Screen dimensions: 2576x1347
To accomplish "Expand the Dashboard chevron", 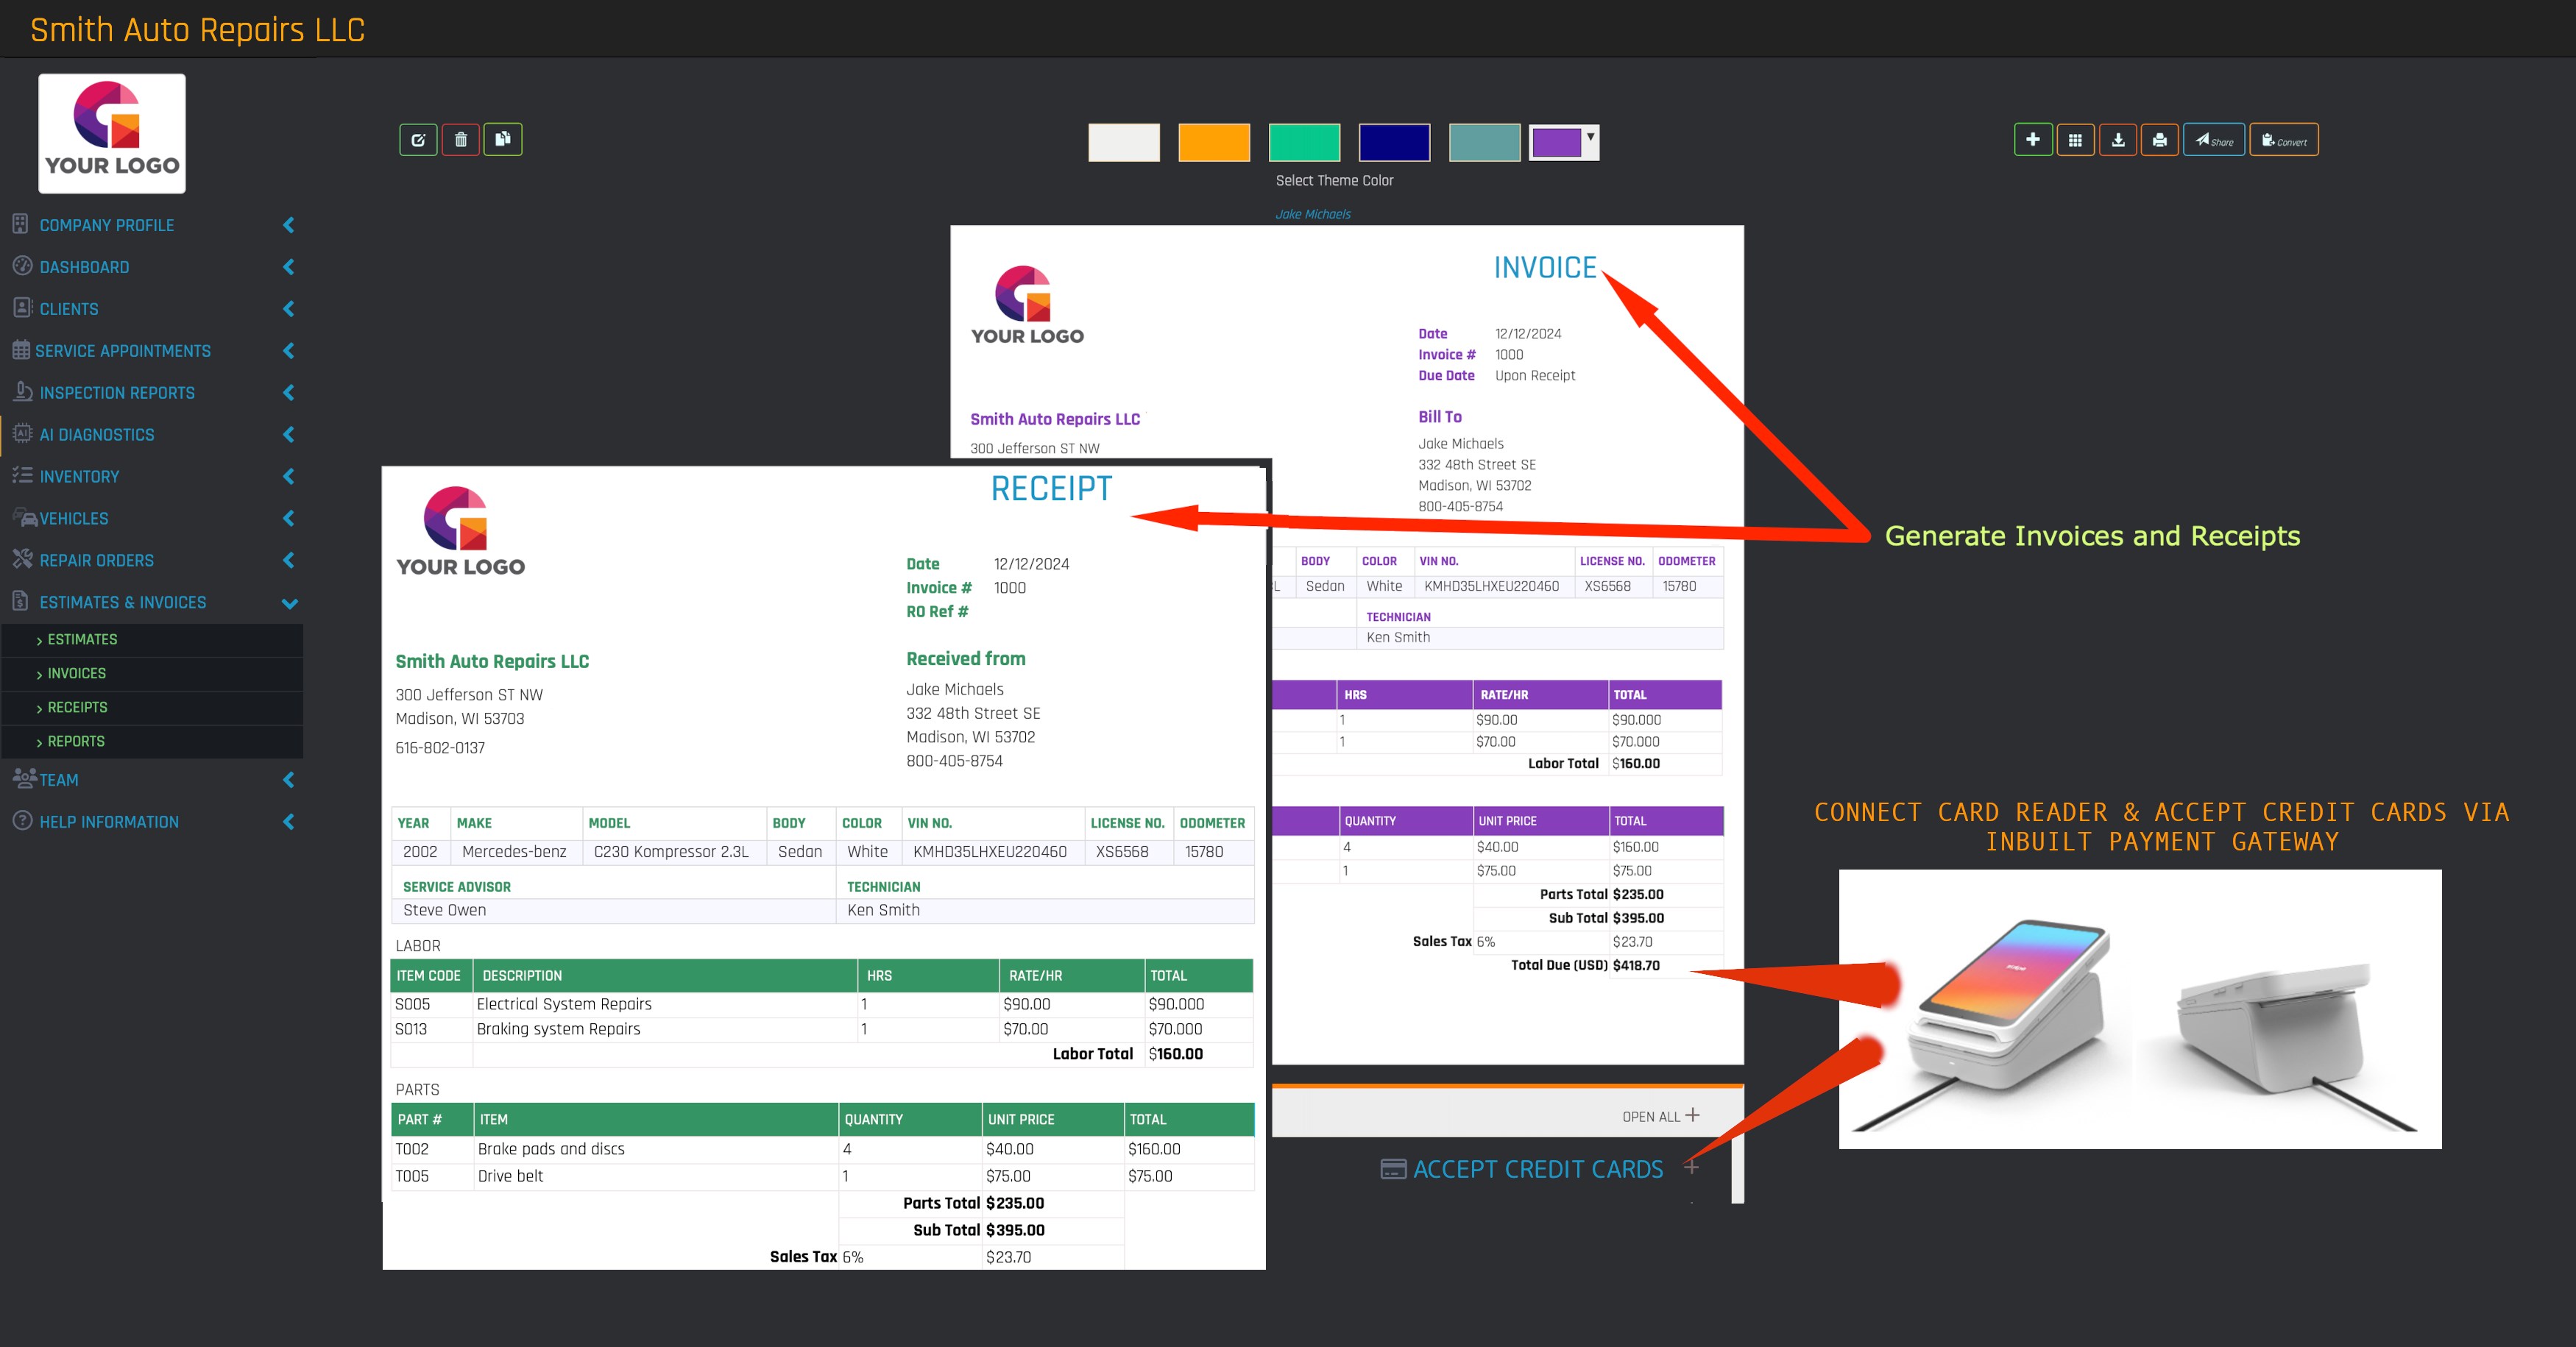I will (289, 267).
